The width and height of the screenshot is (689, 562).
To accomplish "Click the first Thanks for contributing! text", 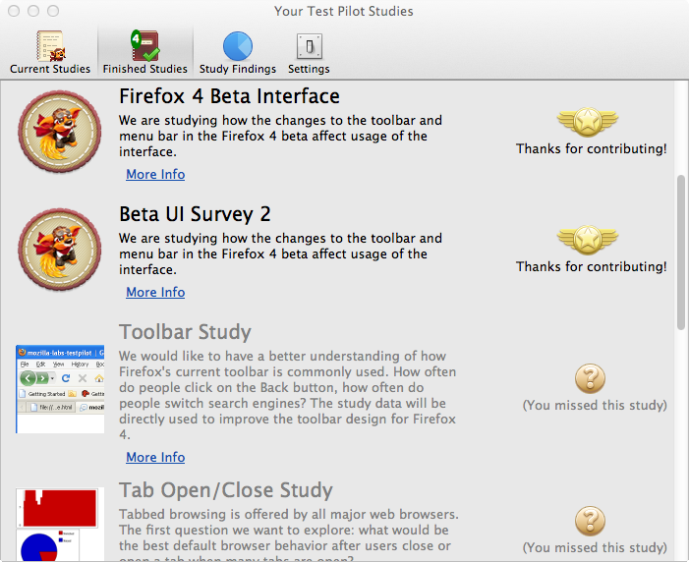I will pos(592,149).
